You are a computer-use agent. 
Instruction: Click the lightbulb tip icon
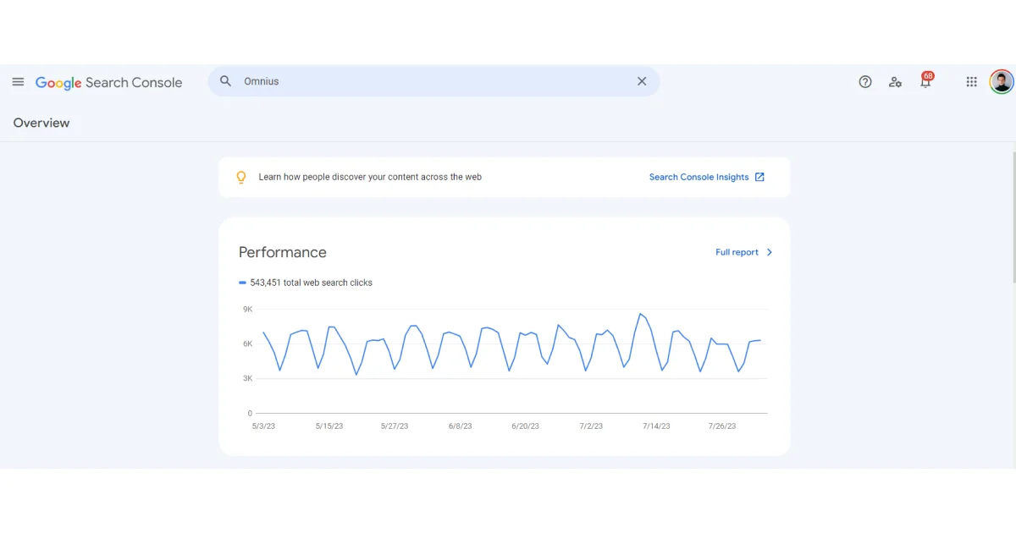point(241,177)
